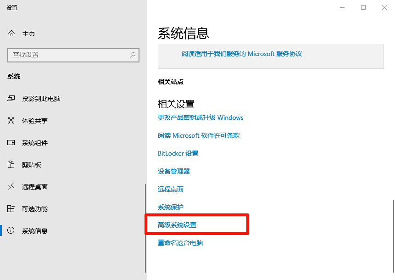395x280 pixels.
Task: Click the 相关设置 heading text
Action: point(176,104)
